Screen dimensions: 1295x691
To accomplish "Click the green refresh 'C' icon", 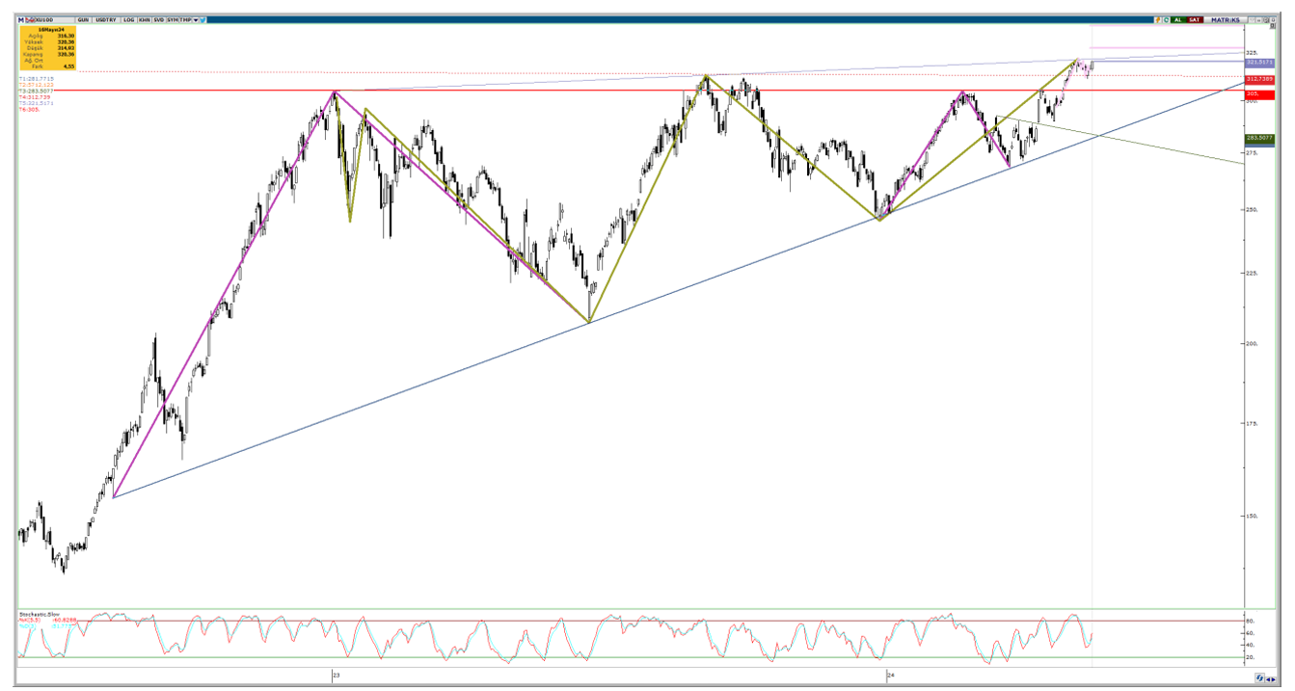I will 1167,19.
